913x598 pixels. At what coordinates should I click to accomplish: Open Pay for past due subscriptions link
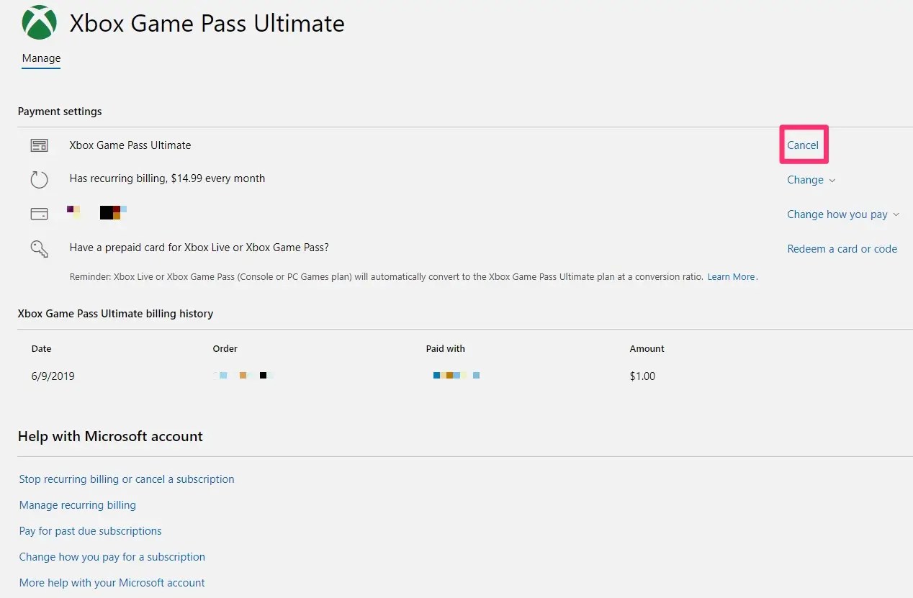[91, 531]
